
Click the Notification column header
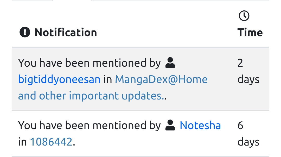(x=66, y=33)
